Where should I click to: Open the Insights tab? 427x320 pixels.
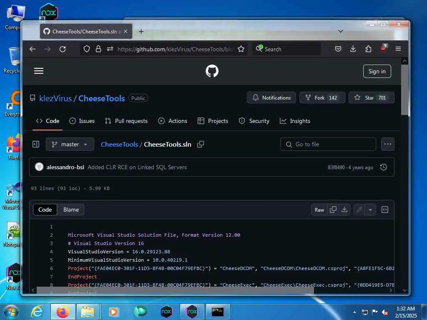tap(295, 121)
